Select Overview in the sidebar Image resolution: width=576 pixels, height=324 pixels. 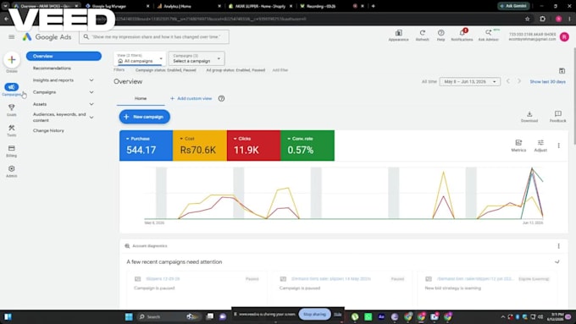pyautogui.click(x=64, y=56)
